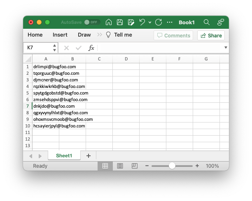Select cell with djmcner@bugfoo.com
The width and height of the screenshot is (252, 201).
46,80
